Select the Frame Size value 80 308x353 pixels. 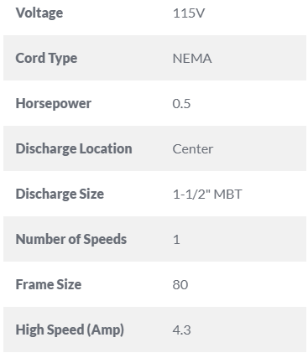[x=180, y=285]
